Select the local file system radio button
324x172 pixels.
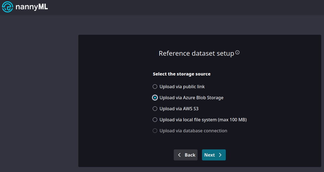point(155,120)
